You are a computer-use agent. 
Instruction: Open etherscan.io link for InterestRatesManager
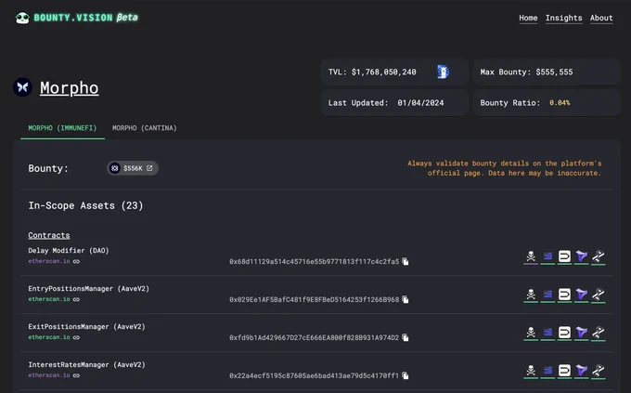click(49, 375)
